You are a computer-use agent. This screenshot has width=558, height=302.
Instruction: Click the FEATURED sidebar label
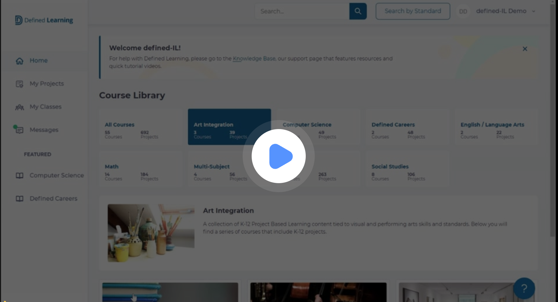pyautogui.click(x=38, y=154)
